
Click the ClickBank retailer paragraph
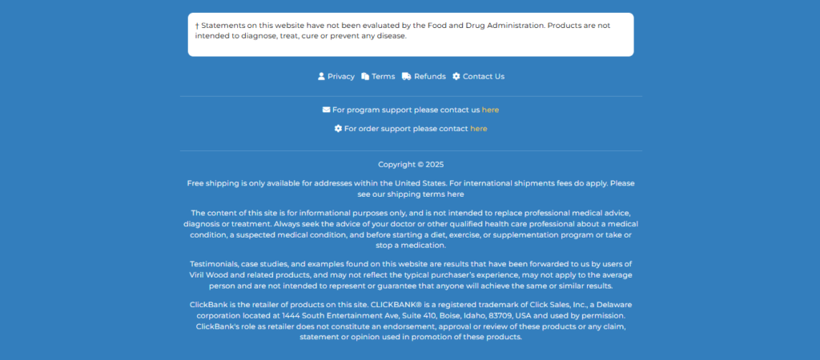coord(411,321)
